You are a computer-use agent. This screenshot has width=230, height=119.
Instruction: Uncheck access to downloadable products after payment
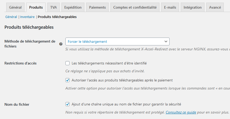pos(67,80)
